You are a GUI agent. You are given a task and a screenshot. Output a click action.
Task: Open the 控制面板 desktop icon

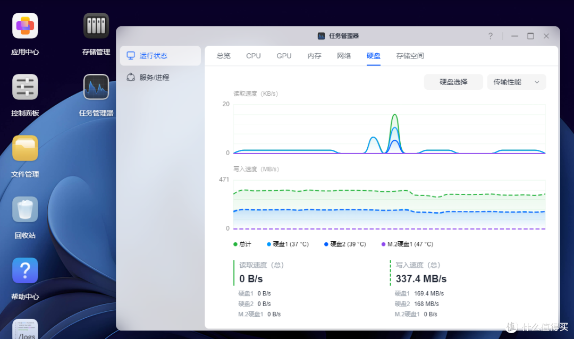tap(25, 87)
